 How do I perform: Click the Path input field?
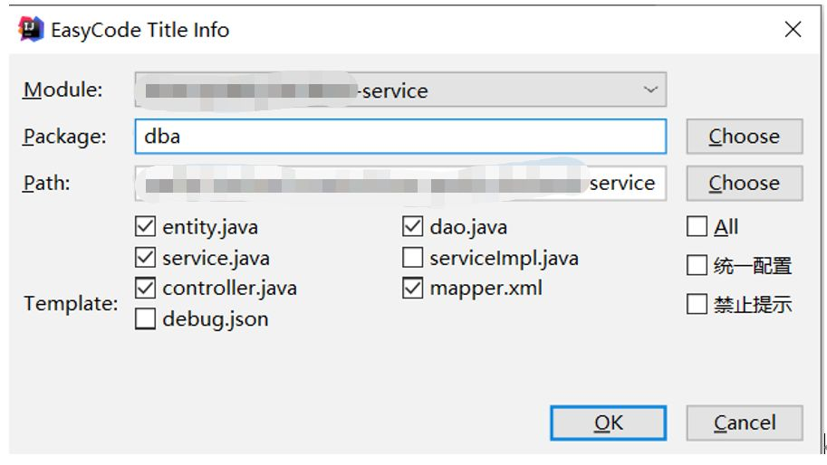(x=400, y=184)
